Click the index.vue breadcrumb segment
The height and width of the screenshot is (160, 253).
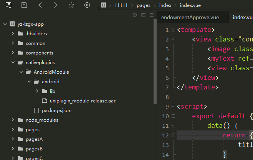190,5
